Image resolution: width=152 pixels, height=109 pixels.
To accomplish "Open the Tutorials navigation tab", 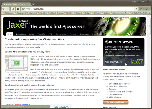I will tap(41, 34).
